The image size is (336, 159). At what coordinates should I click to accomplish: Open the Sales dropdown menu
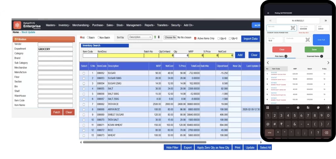(110, 25)
